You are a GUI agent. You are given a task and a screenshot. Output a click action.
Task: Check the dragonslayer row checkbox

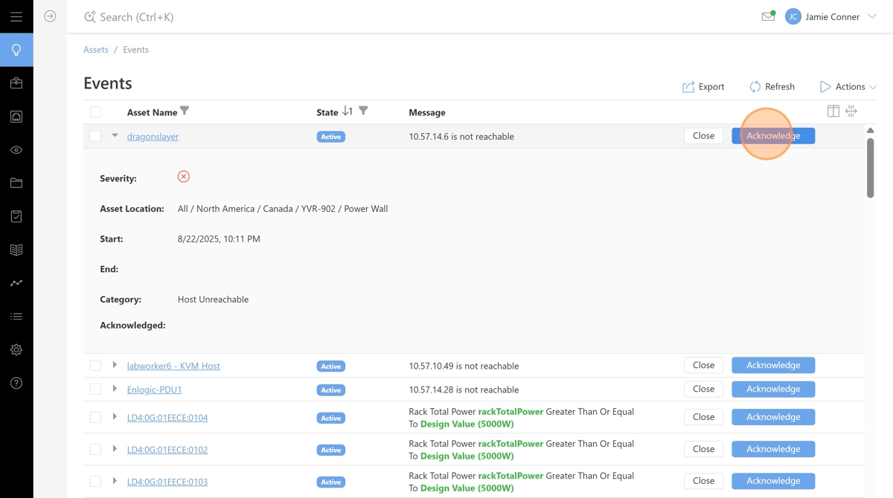pos(95,136)
